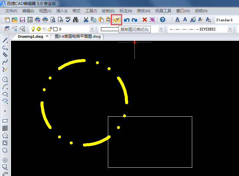Click the batch print icon with arrow

(x=38, y=20)
